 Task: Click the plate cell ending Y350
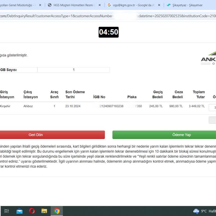click(138, 106)
